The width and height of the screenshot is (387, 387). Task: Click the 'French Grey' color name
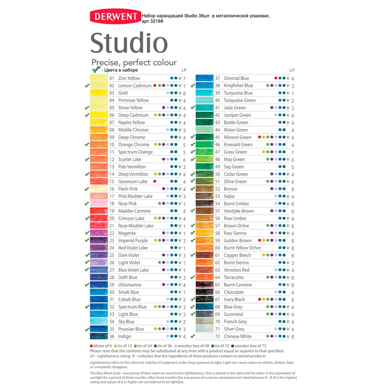click(x=235, y=322)
